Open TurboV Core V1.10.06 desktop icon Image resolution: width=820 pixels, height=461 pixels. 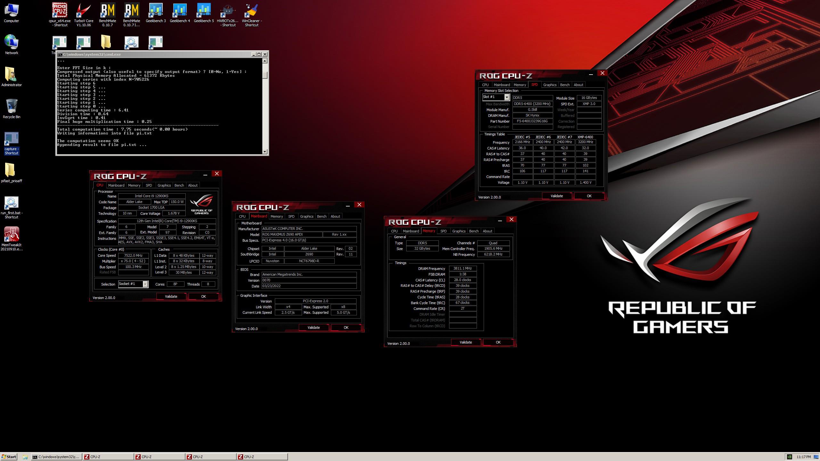coord(84,14)
